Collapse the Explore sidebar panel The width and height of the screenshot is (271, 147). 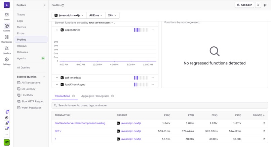[44, 5]
